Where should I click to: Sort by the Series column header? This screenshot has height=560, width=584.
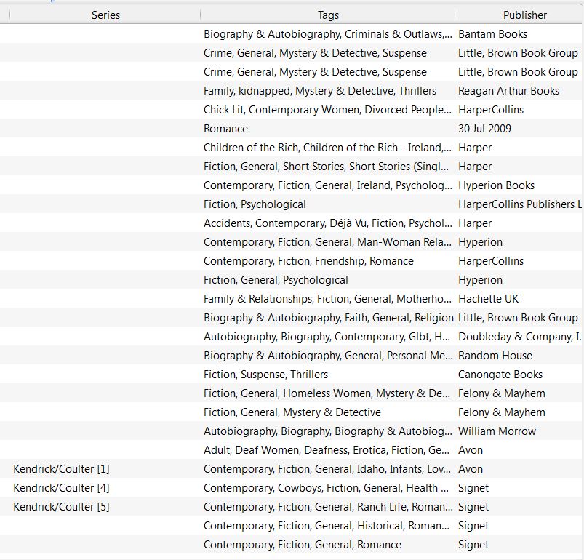[105, 15]
